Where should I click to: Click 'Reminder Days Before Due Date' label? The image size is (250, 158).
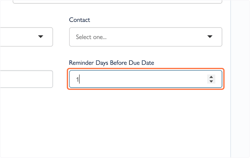(111, 63)
